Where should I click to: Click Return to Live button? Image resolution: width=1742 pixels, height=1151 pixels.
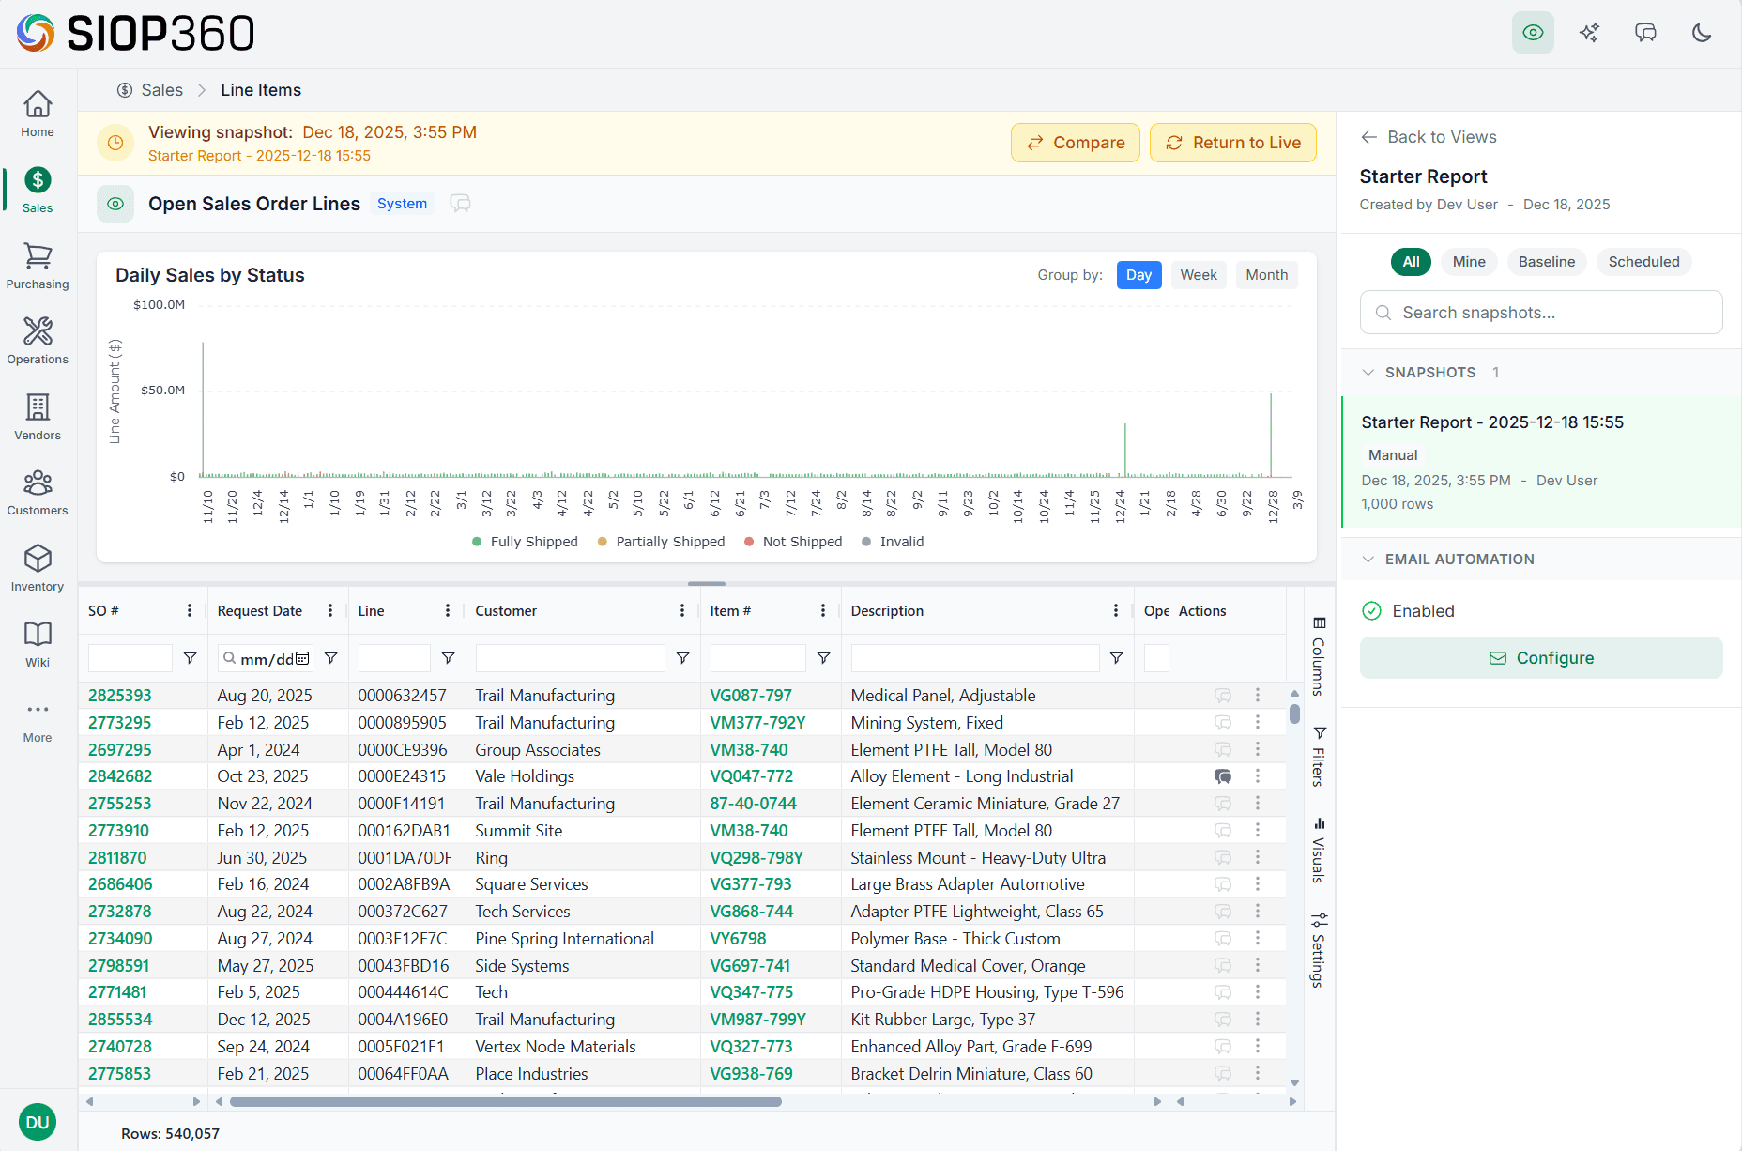pyautogui.click(x=1233, y=142)
